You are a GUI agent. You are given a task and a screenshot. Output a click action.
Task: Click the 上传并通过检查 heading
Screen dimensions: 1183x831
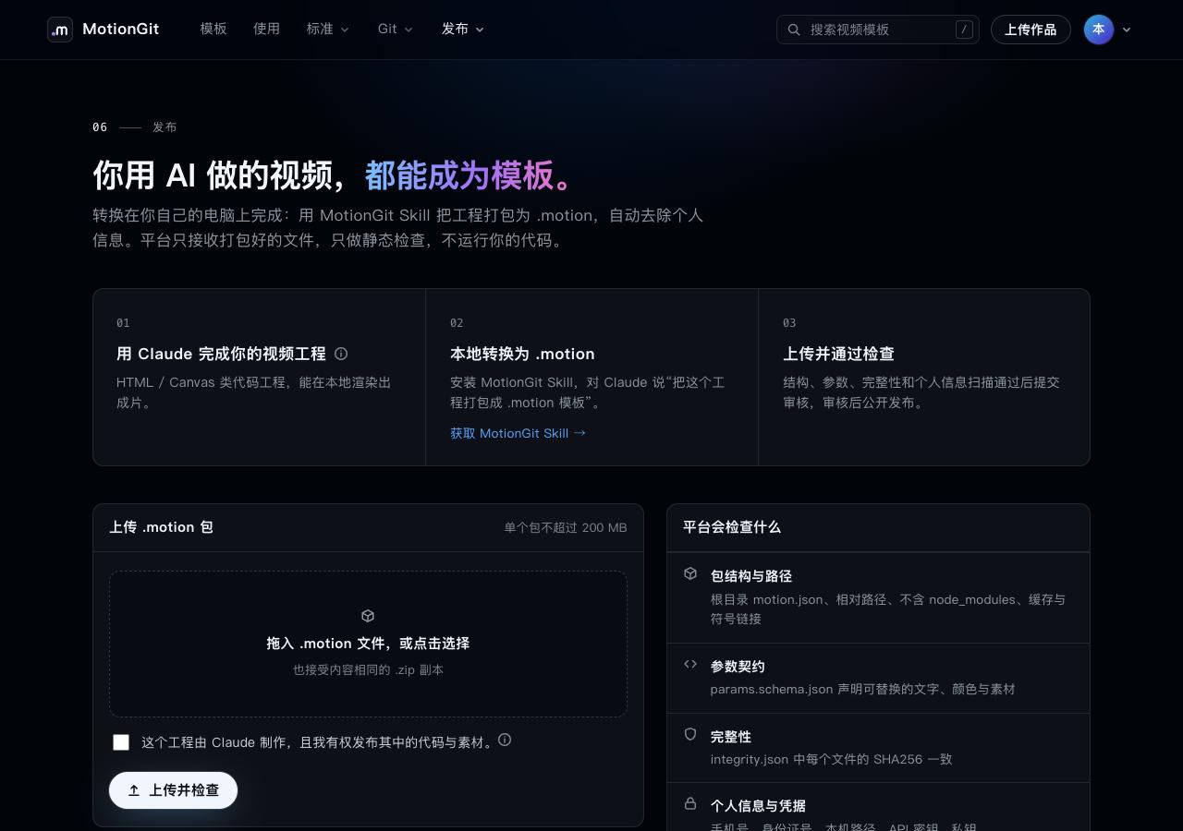[838, 354]
